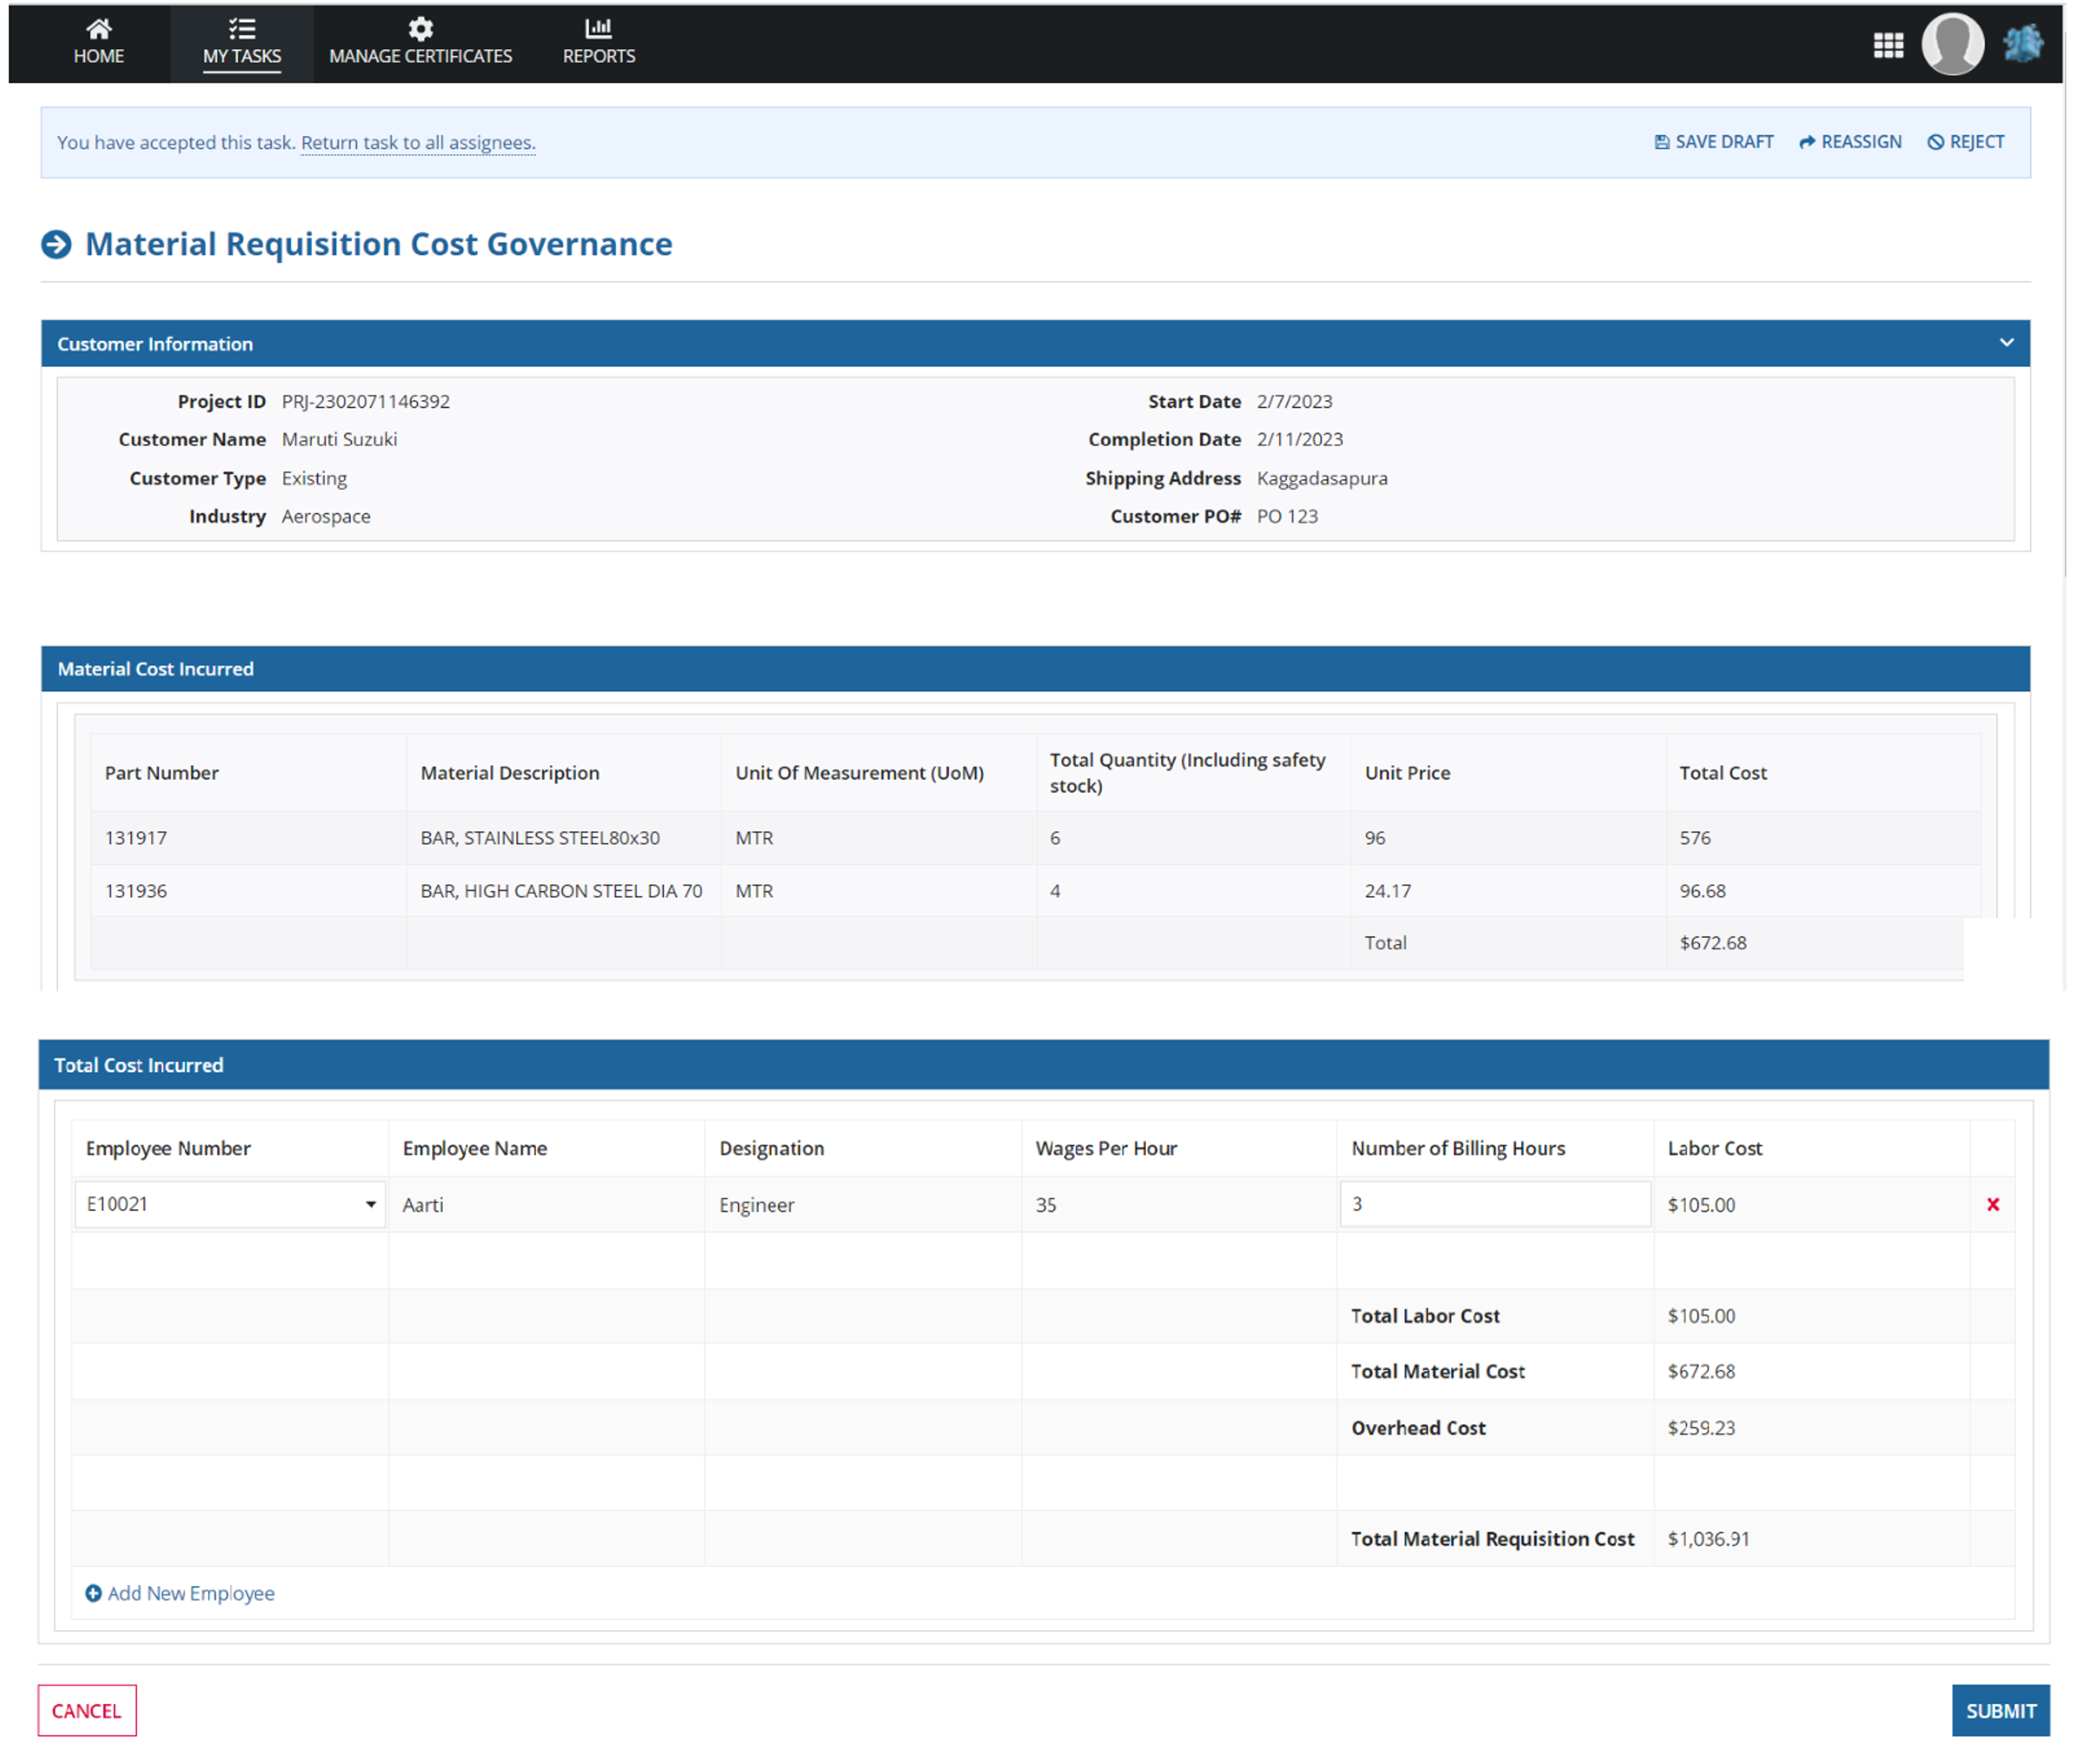Click BAR, STAINLESS STEEL80x30 description
Viewport: 2100px width, 1753px height.
tap(540, 838)
